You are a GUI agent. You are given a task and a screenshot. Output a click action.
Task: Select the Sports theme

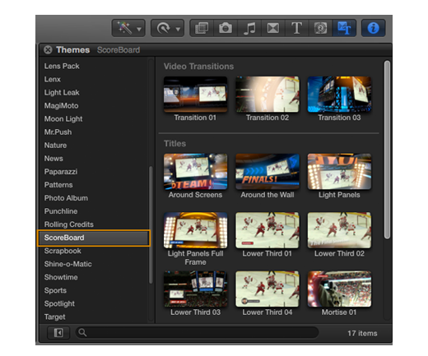point(55,290)
